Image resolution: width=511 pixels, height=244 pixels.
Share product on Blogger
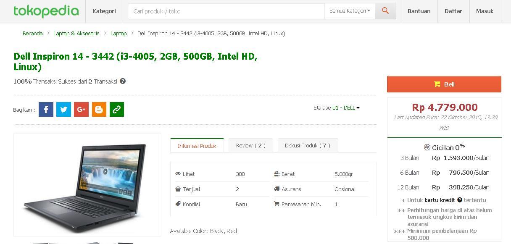pos(99,110)
